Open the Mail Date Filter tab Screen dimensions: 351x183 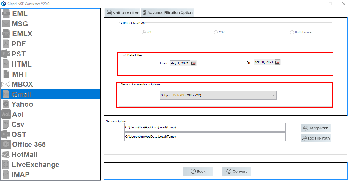122,13
